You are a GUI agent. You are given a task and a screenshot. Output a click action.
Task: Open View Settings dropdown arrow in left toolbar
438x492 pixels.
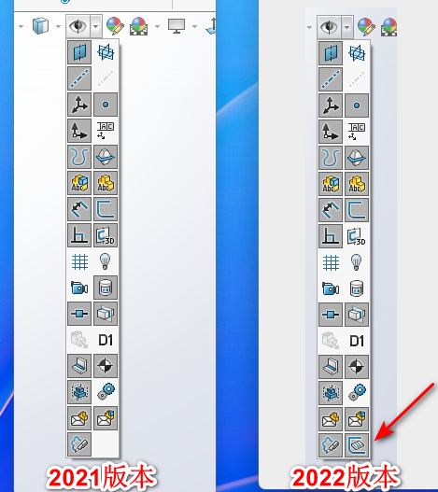194,26
